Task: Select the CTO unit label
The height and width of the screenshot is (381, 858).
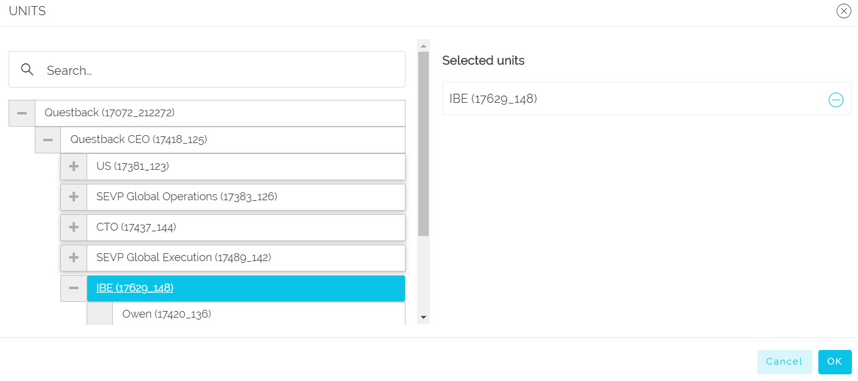Action: pyautogui.click(x=136, y=227)
